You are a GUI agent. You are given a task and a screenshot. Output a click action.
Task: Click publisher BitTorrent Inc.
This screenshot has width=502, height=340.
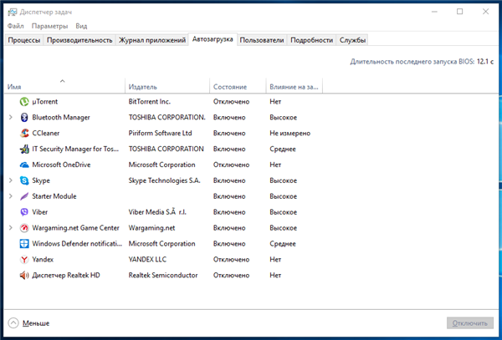tap(150, 102)
